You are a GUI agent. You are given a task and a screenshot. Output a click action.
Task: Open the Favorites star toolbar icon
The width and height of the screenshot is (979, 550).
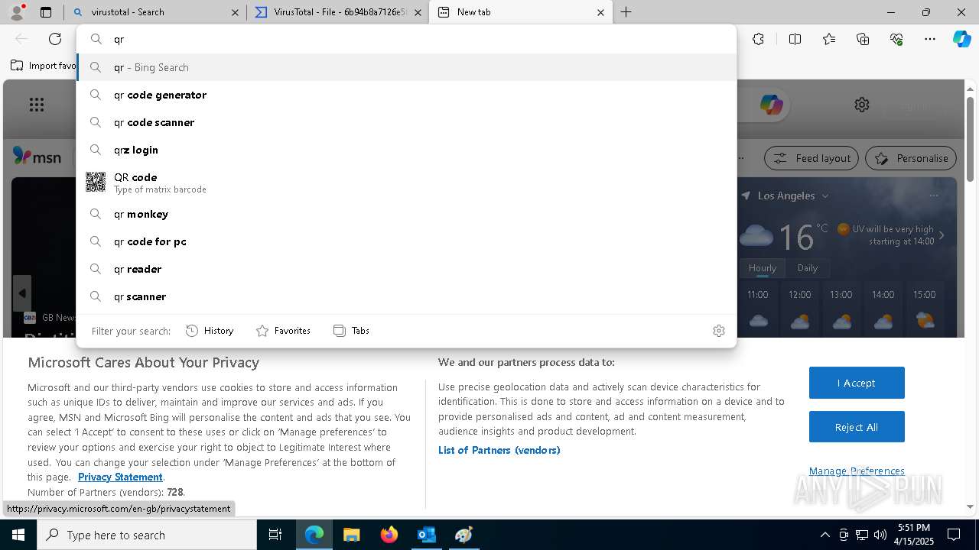[829, 39]
